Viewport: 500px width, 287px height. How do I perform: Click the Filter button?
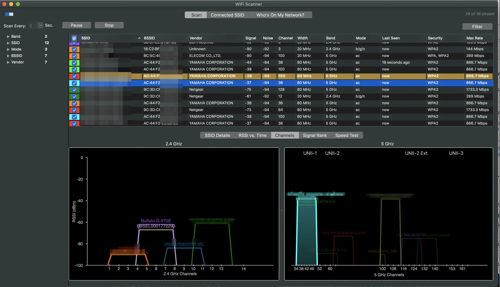477,27
